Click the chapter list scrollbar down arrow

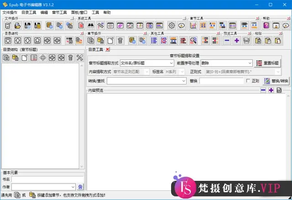coord(82,166)
